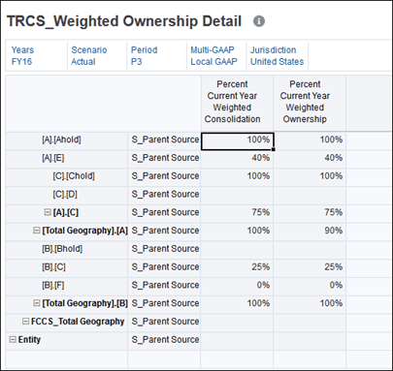
Task: Select the [C].[Chold] consolidation 100% cell
Action: (x=237, y=177)
